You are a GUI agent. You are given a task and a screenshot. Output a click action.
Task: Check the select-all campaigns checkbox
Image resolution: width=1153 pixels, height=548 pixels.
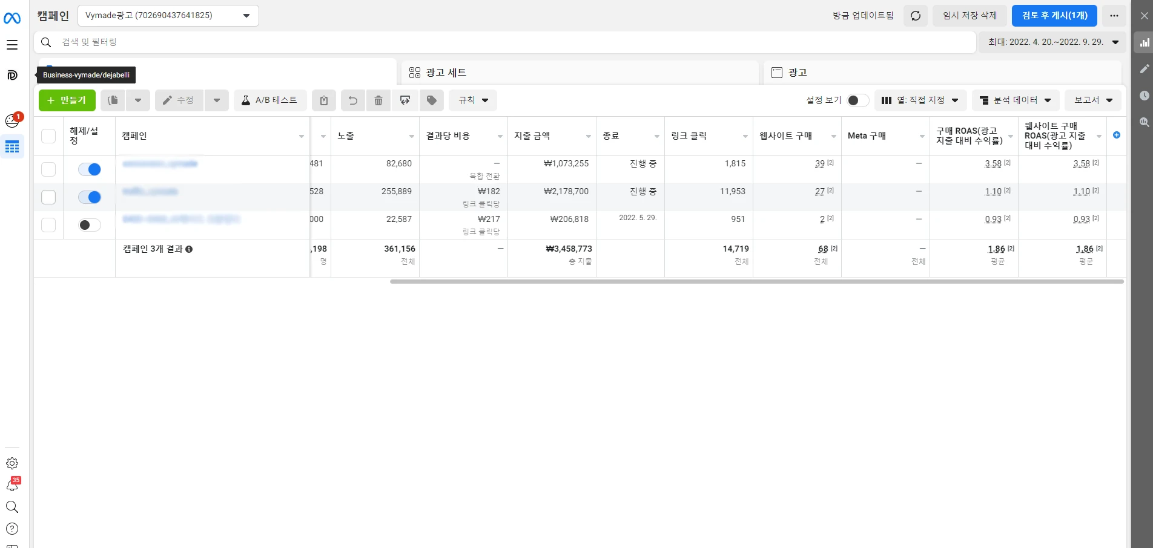click(x=48, y=135)
